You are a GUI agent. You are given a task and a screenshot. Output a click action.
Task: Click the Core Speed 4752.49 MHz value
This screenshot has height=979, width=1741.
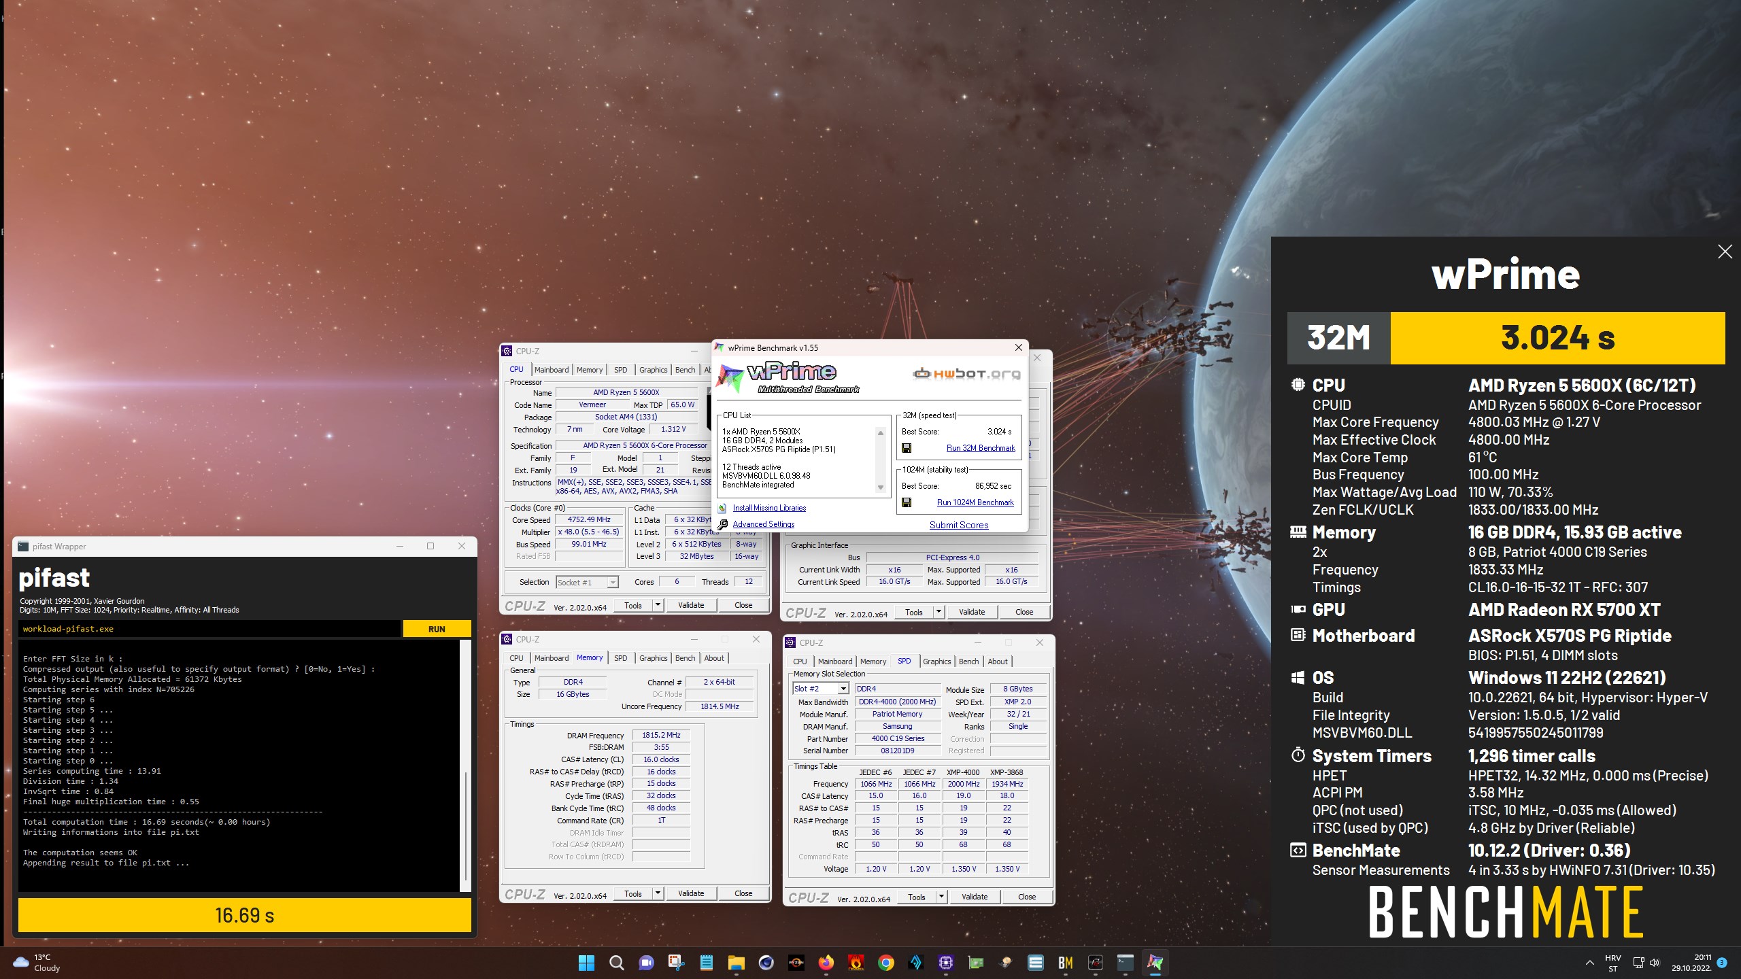click(x=589, y=519)
